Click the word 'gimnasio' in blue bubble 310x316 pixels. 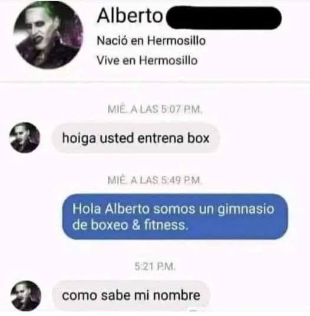(246, 209)
